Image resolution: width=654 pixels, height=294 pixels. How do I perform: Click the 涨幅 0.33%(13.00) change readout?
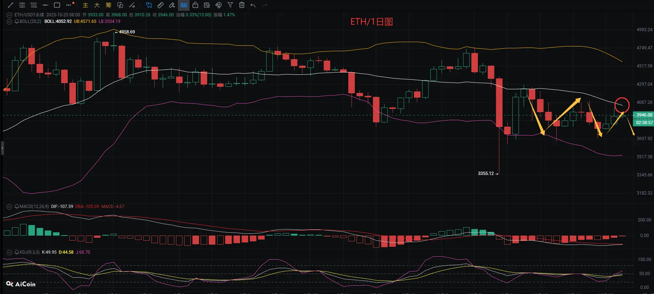tap(194, 15)
